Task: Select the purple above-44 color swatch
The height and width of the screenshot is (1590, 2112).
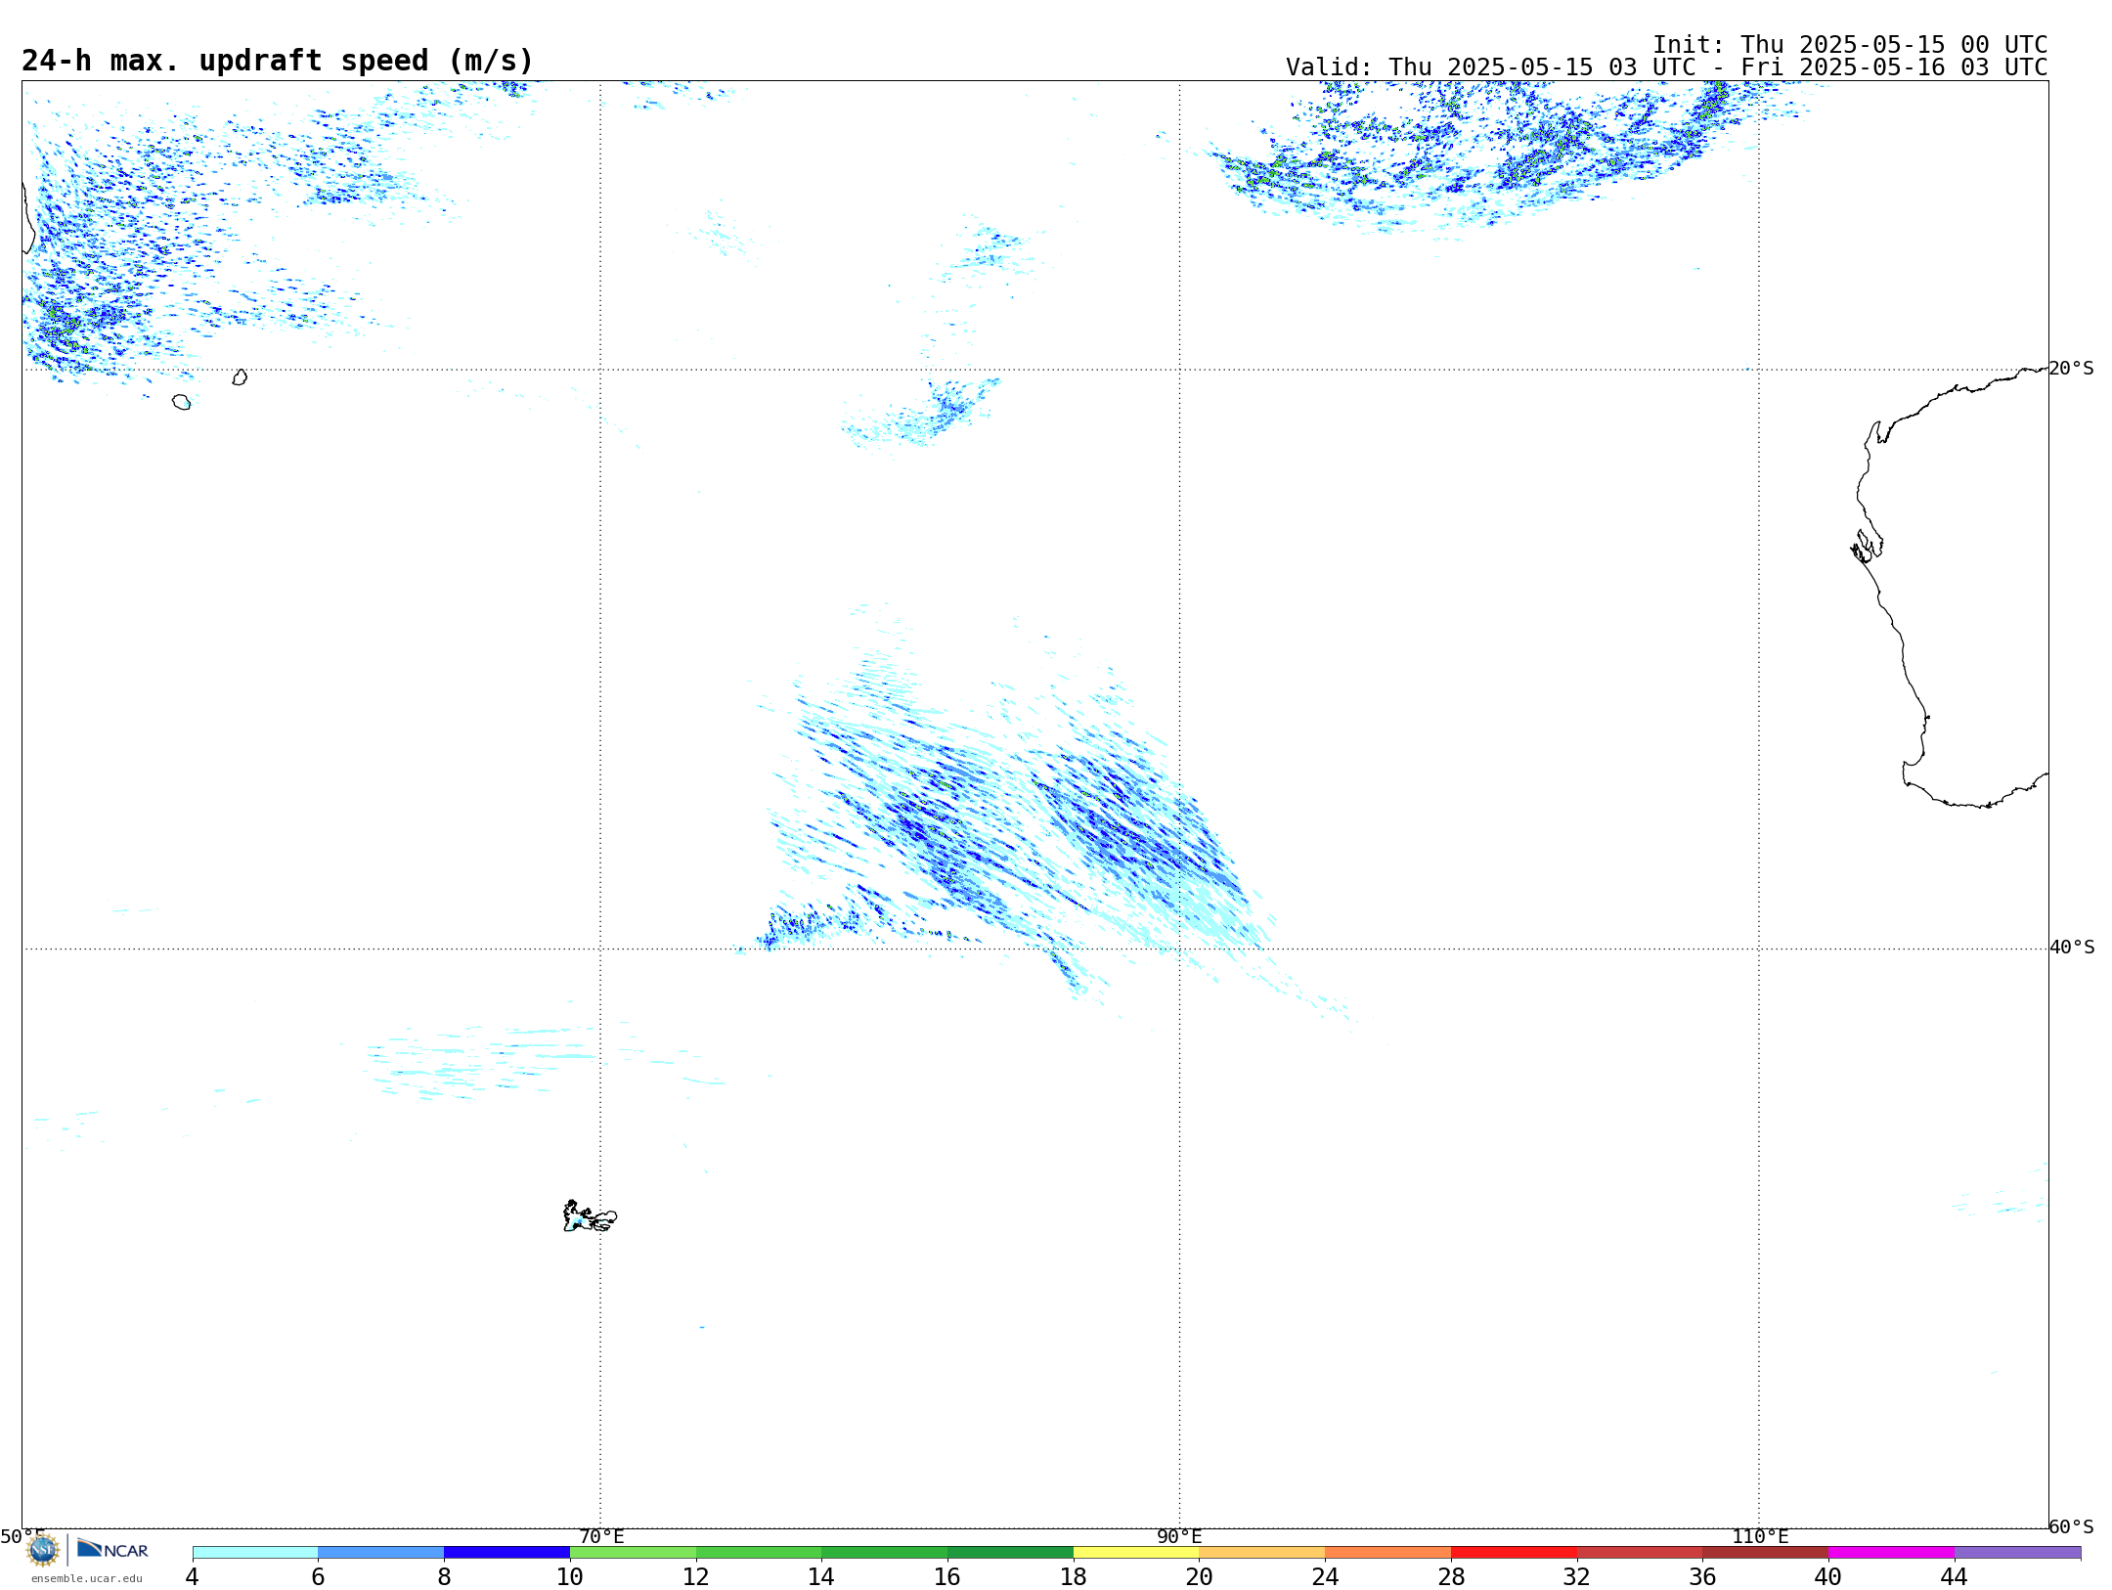Action: pyautogui.click(x=2018, y=1552)
